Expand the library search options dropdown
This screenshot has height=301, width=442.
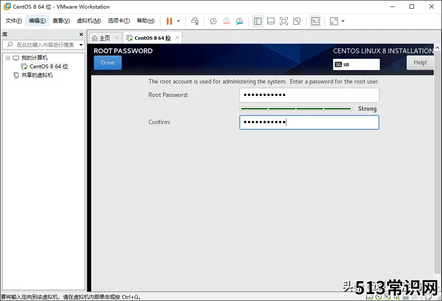coord(81,45)
